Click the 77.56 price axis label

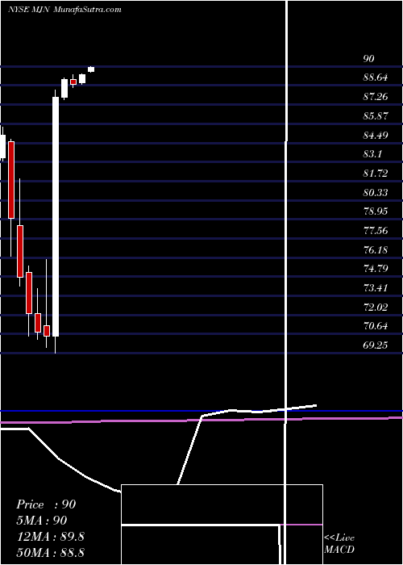[376, 231]
